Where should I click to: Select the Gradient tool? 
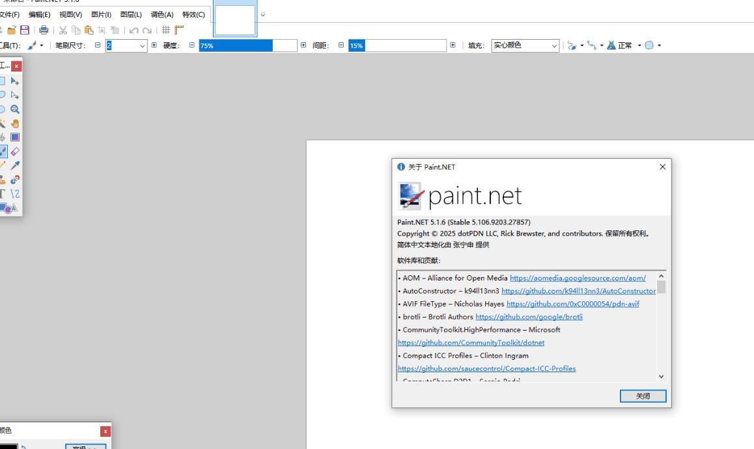point(14,137)
